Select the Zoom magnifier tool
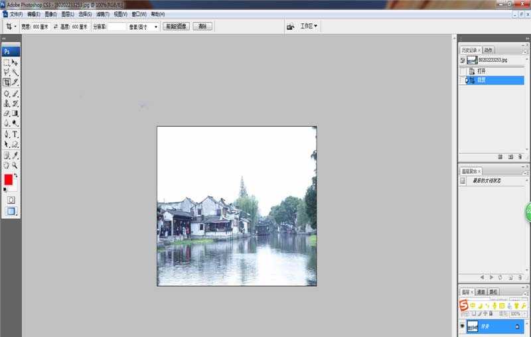531x337 pixels. [15, 165]
